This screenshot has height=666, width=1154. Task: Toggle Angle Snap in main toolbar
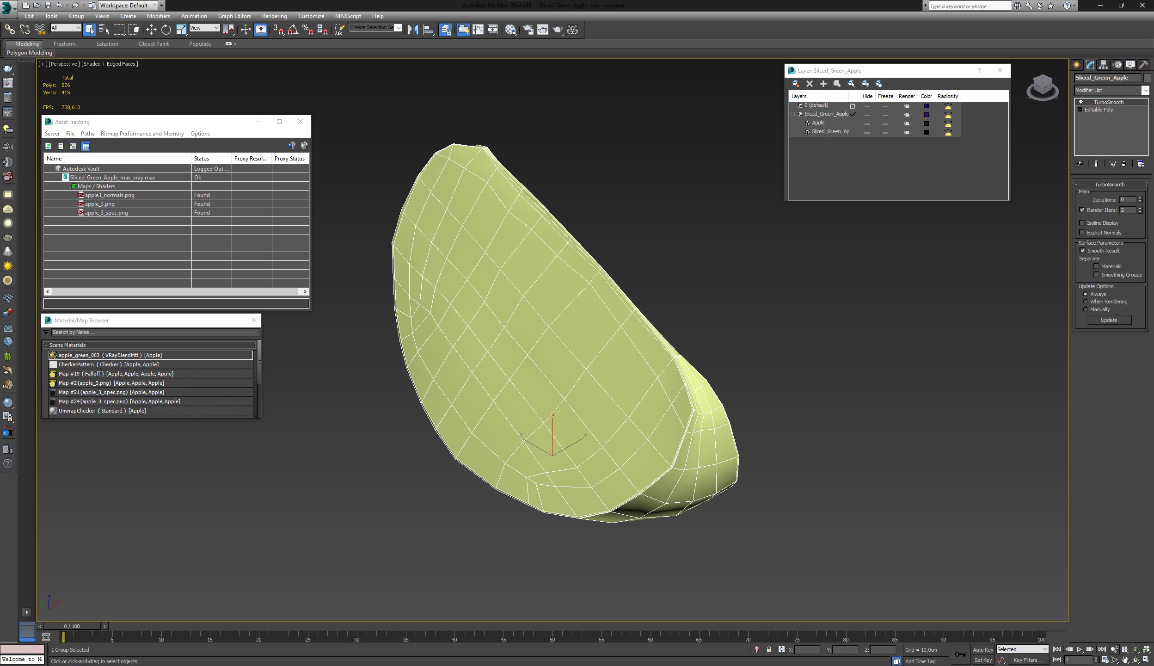(x=293, y=30)
